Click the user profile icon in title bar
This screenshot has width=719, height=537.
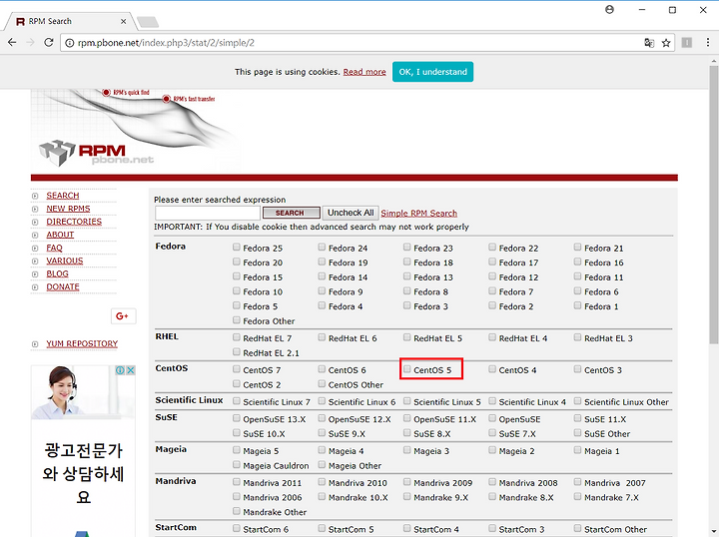click(x=609, y=10)
